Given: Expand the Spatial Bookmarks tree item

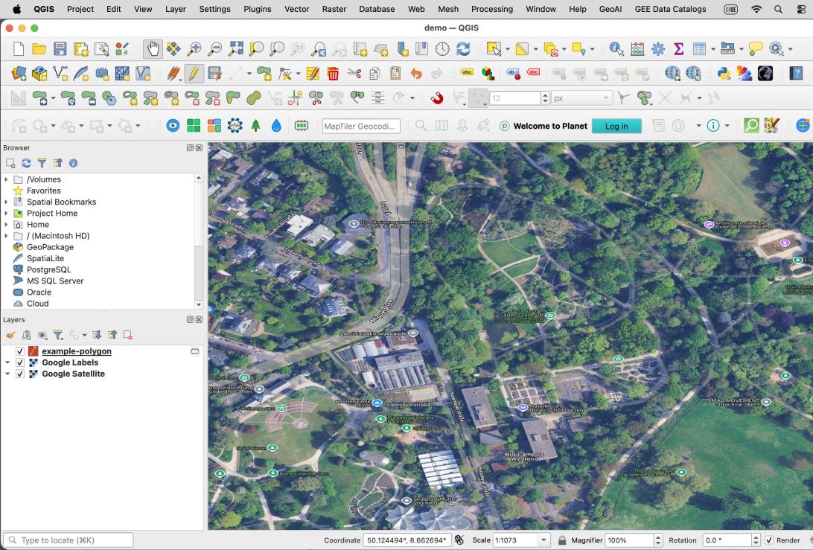Looking at the screenshot, I should (x=6, y=202).
